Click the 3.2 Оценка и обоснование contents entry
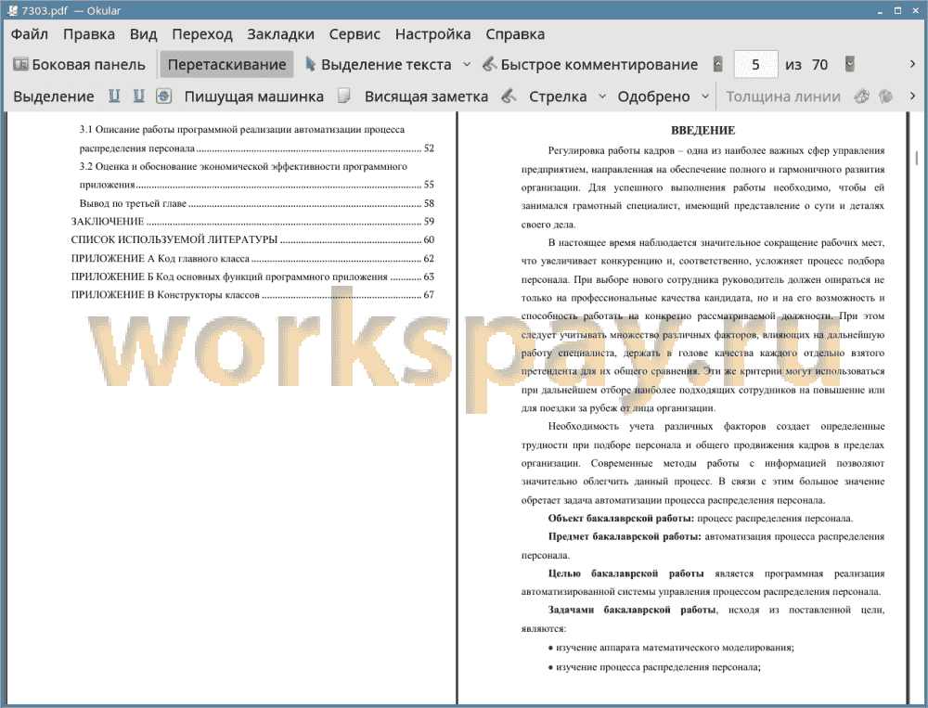928x708 pixels. click(x=256, y=175)
